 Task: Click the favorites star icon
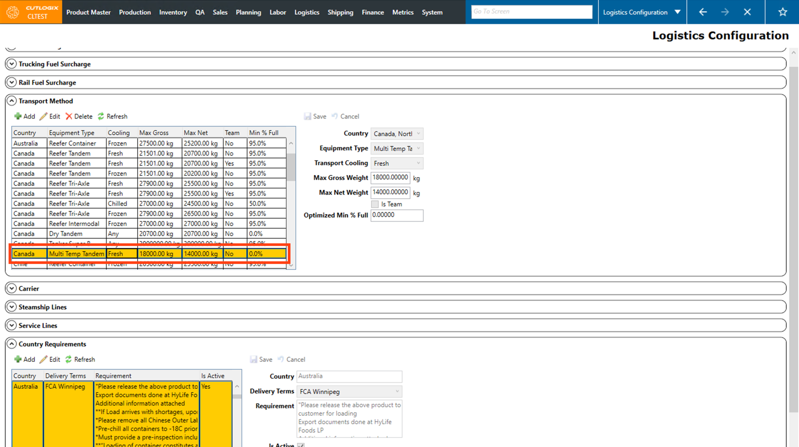pyautogui.click(x=782, y=12)
